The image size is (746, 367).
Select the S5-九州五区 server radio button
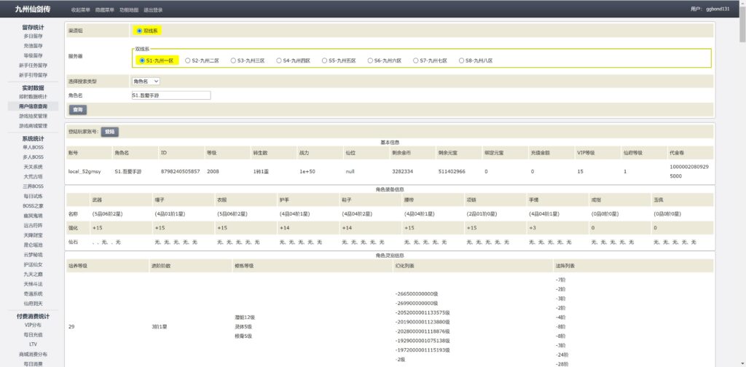click(x=324, y=60)
